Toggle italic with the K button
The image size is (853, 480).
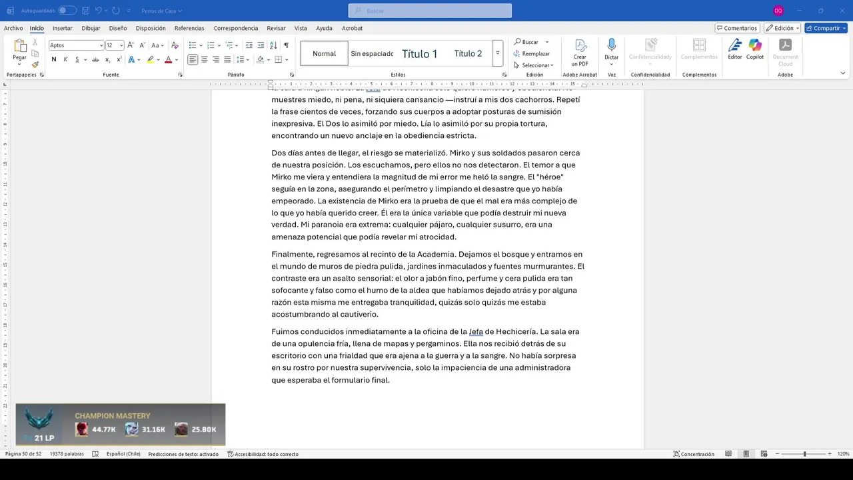[x=65, y=59]
